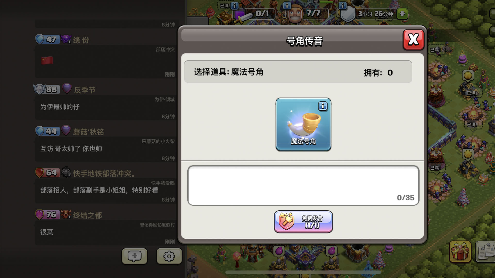The width and height of the screenshot is (495, 278).
Task: Open the gift box icon
Action: 460,251
